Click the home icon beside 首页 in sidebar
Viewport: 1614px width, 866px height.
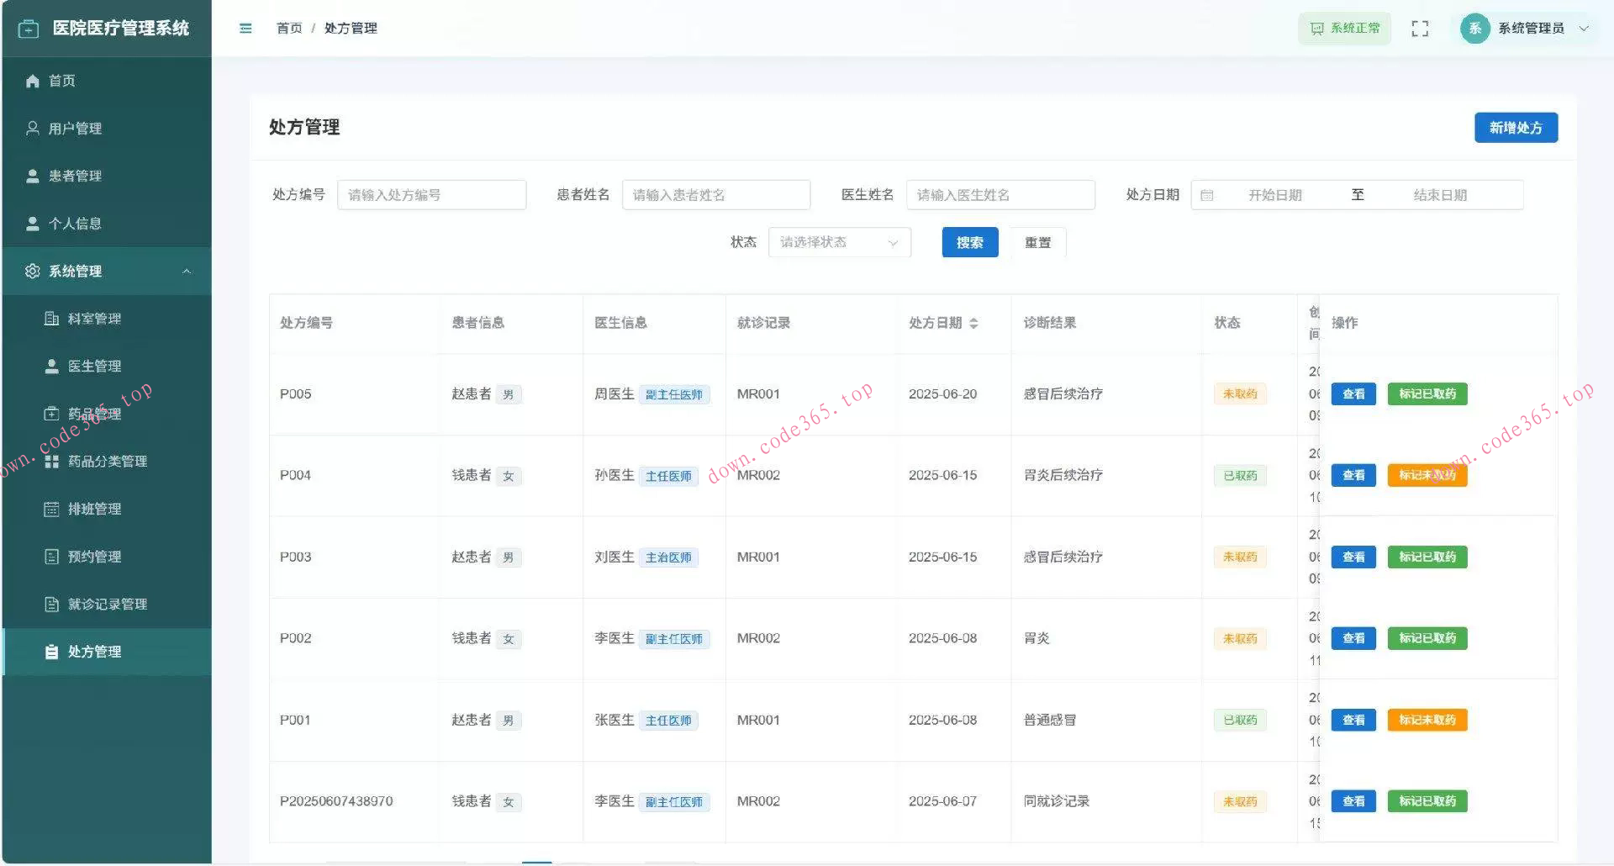pyautogui.click(x=32, y=81)
